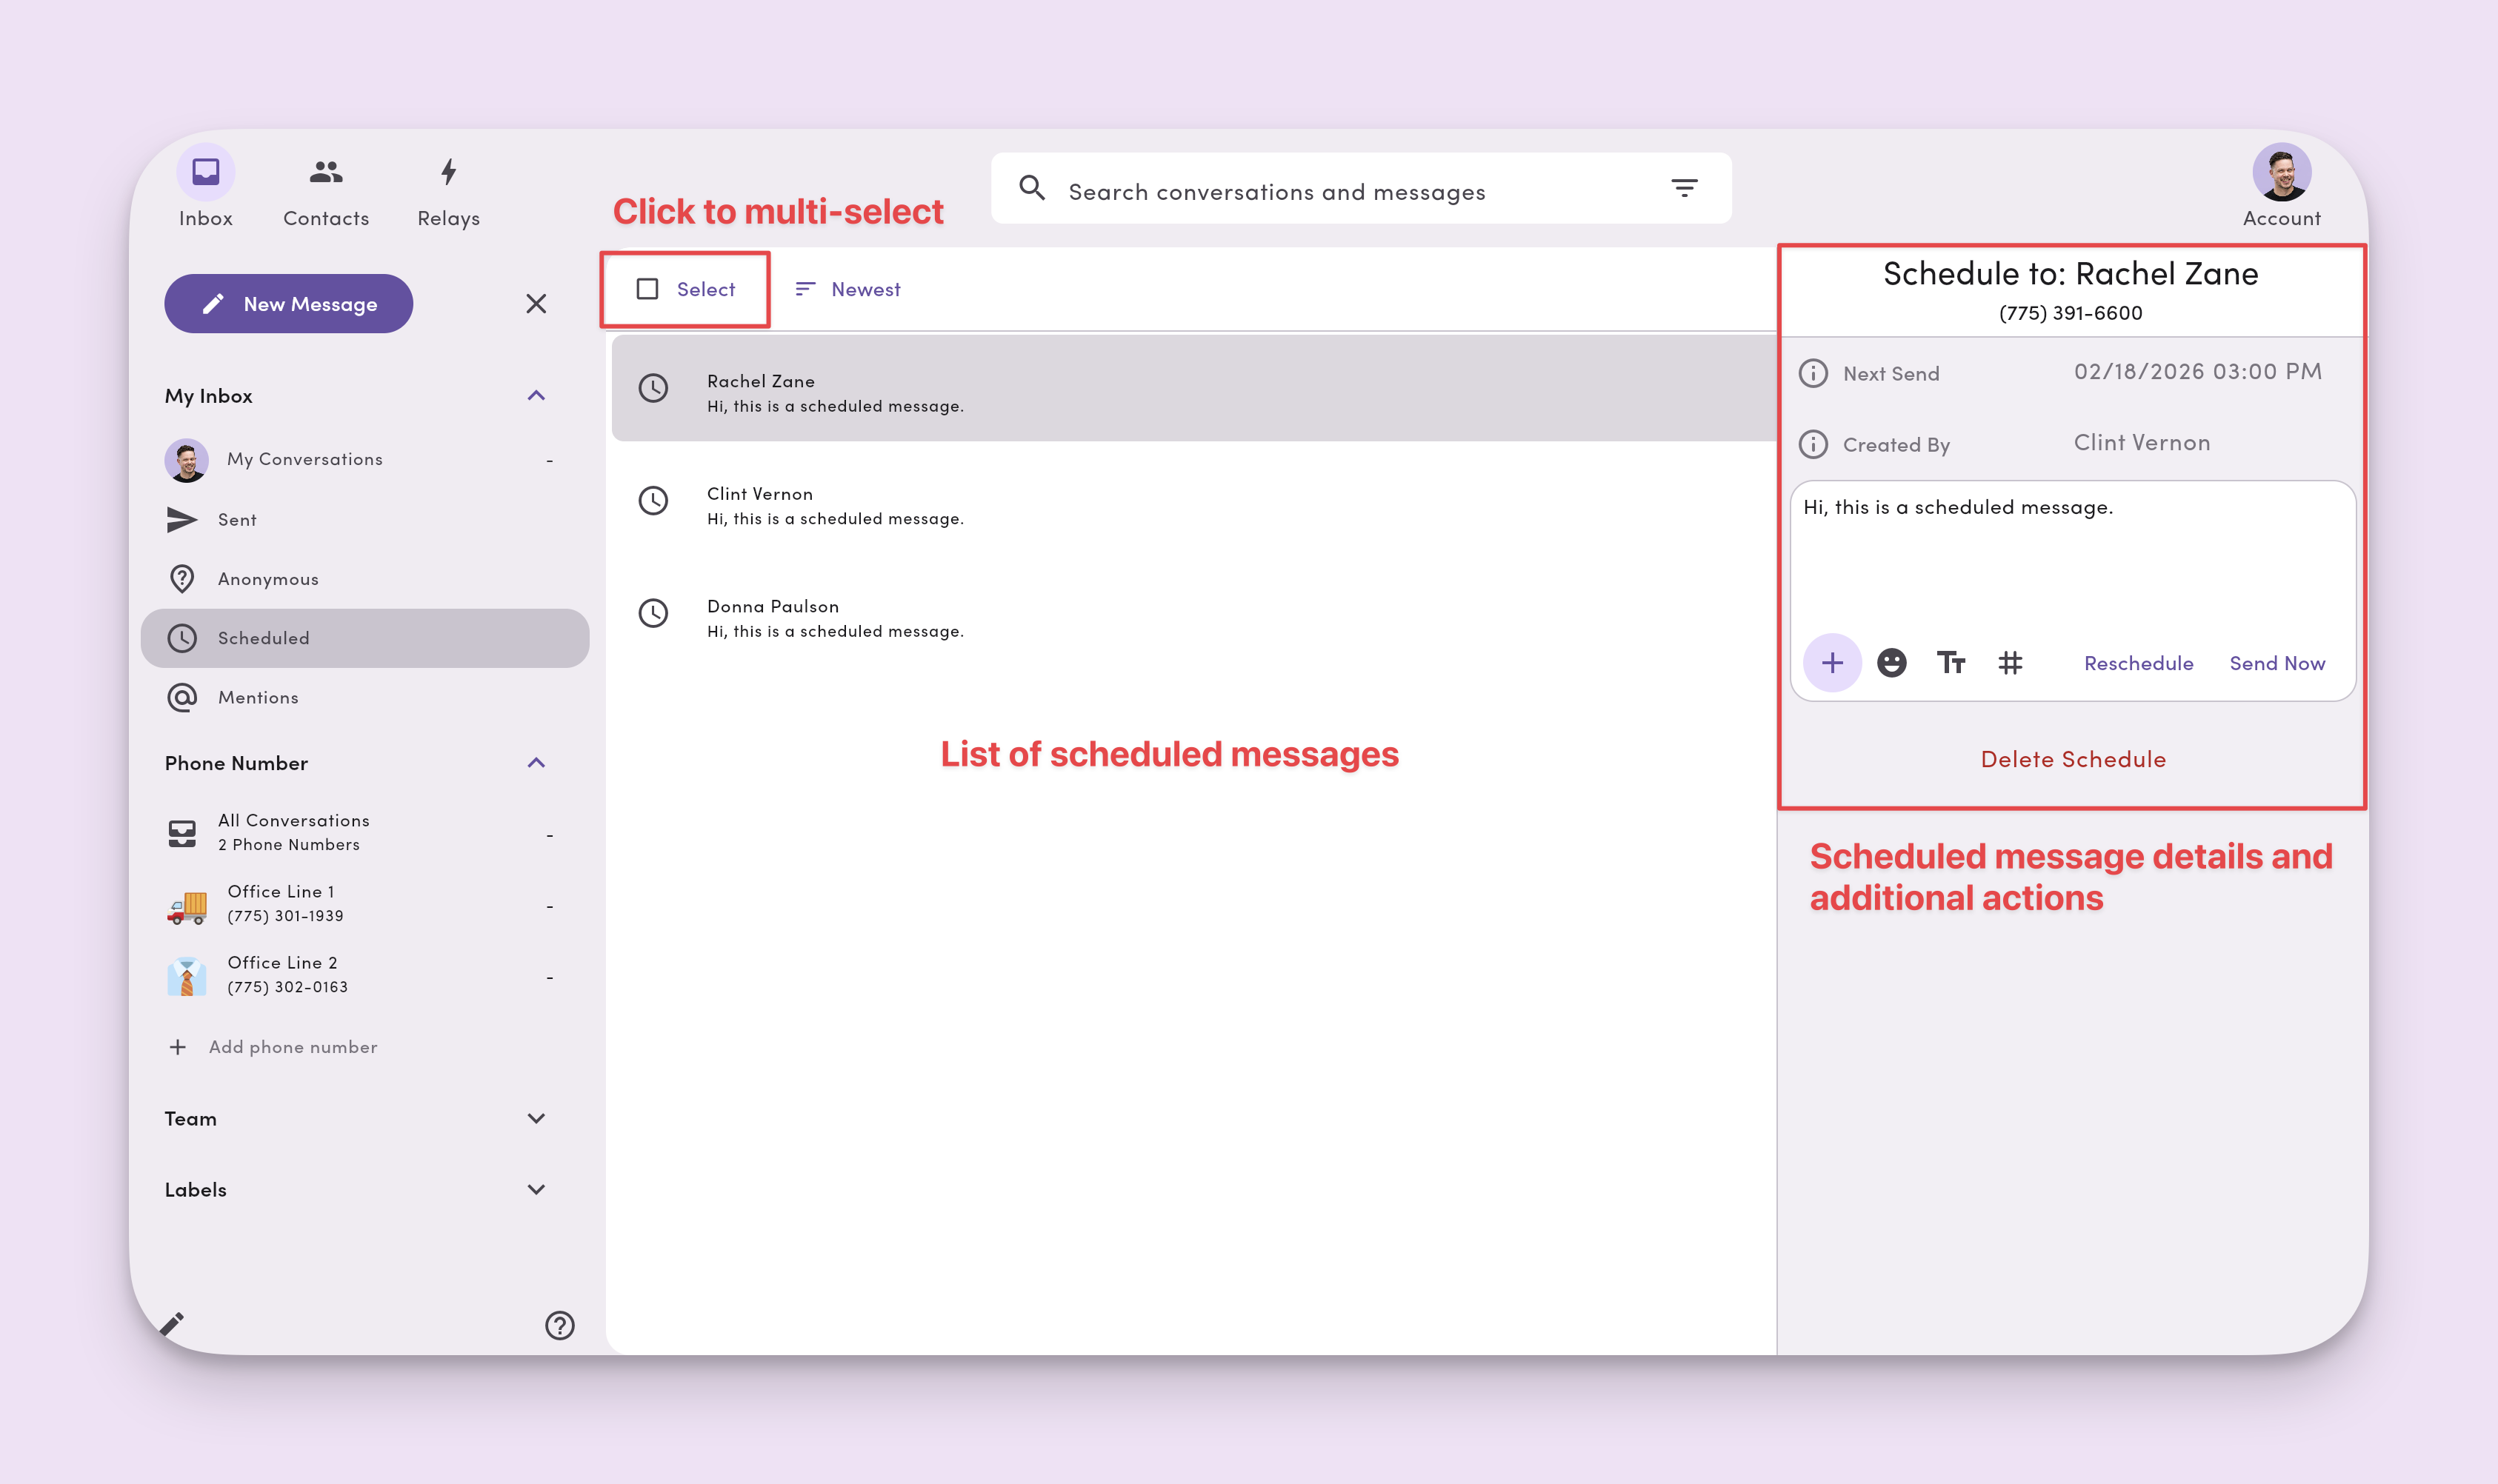The image size is (2498, 1484).
Task: Open the Mentions view
Action: coord(257,697)
